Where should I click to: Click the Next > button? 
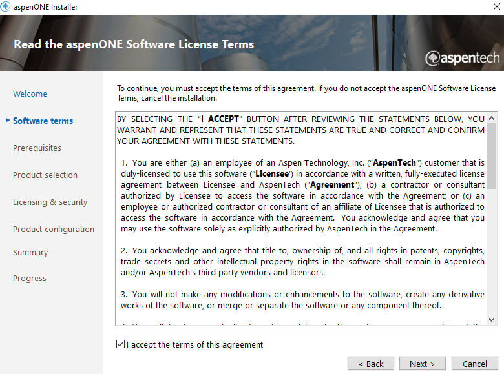click(422, 364)
